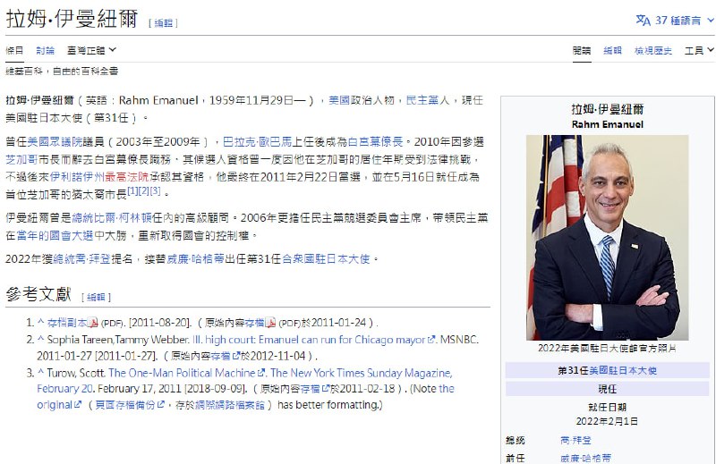
Task: Open 美國駐日本大使 link in infobox
Action: (x=623, y=370)
